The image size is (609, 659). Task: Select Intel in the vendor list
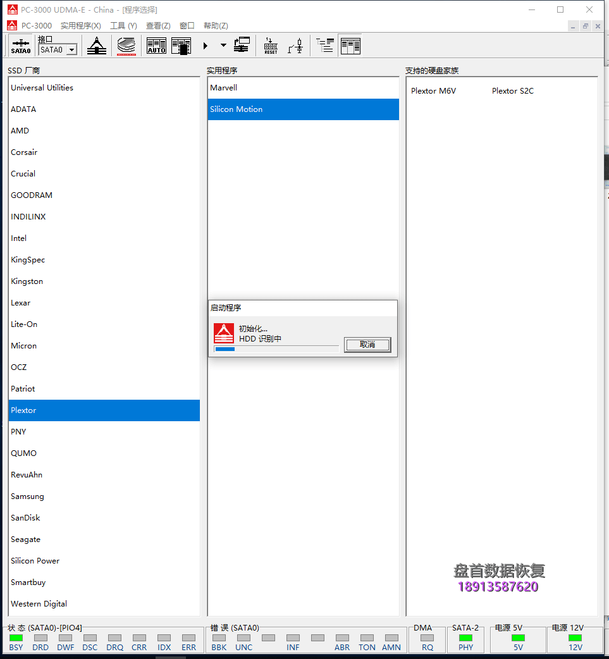pyautogui.click(x=104, y=238)
